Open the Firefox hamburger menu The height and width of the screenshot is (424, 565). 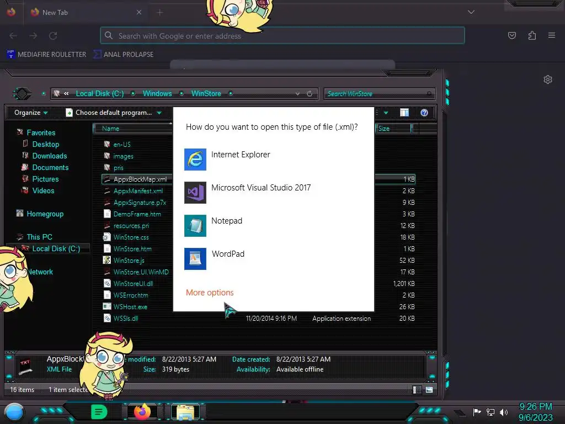pos(551,35)
